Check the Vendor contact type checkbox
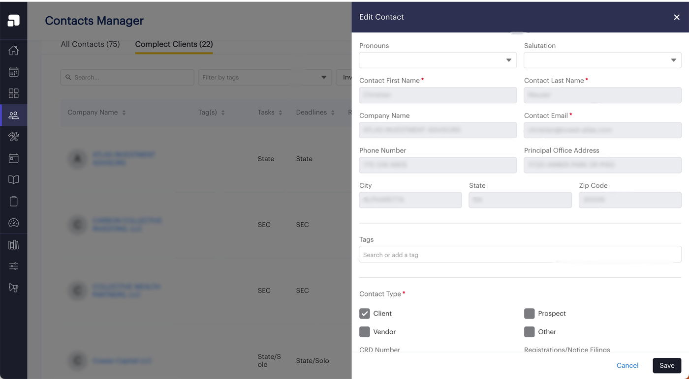Screen dimensions: 689x379 click(x=364, y=332)
